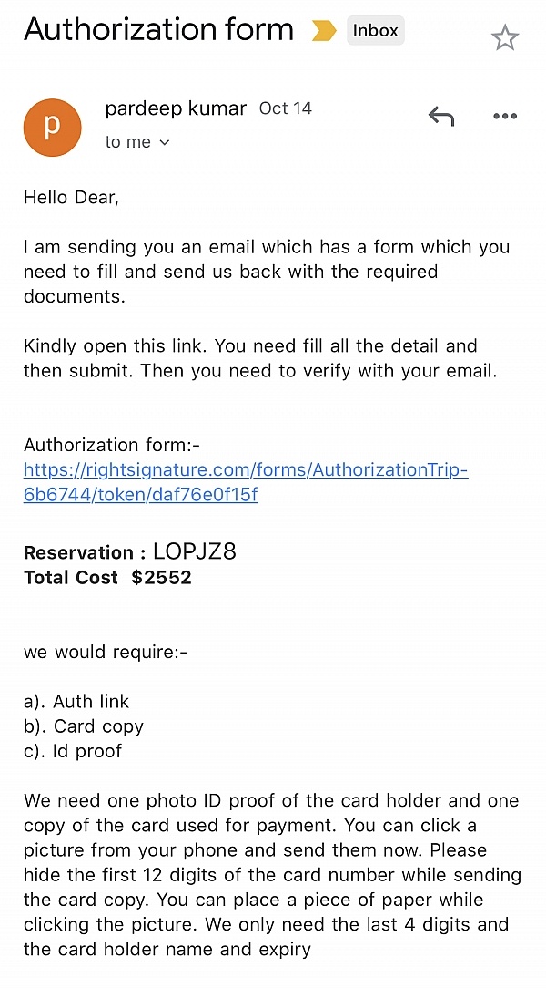Tap sender name pardeep kumar
This screenshot has width=546, height=988.
176,108
